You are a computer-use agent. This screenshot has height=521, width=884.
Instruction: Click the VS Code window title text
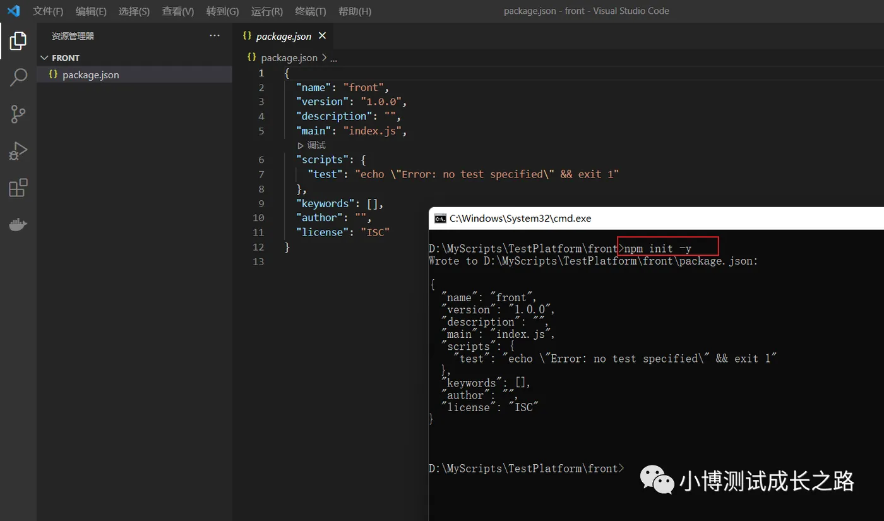coord(587,11)
